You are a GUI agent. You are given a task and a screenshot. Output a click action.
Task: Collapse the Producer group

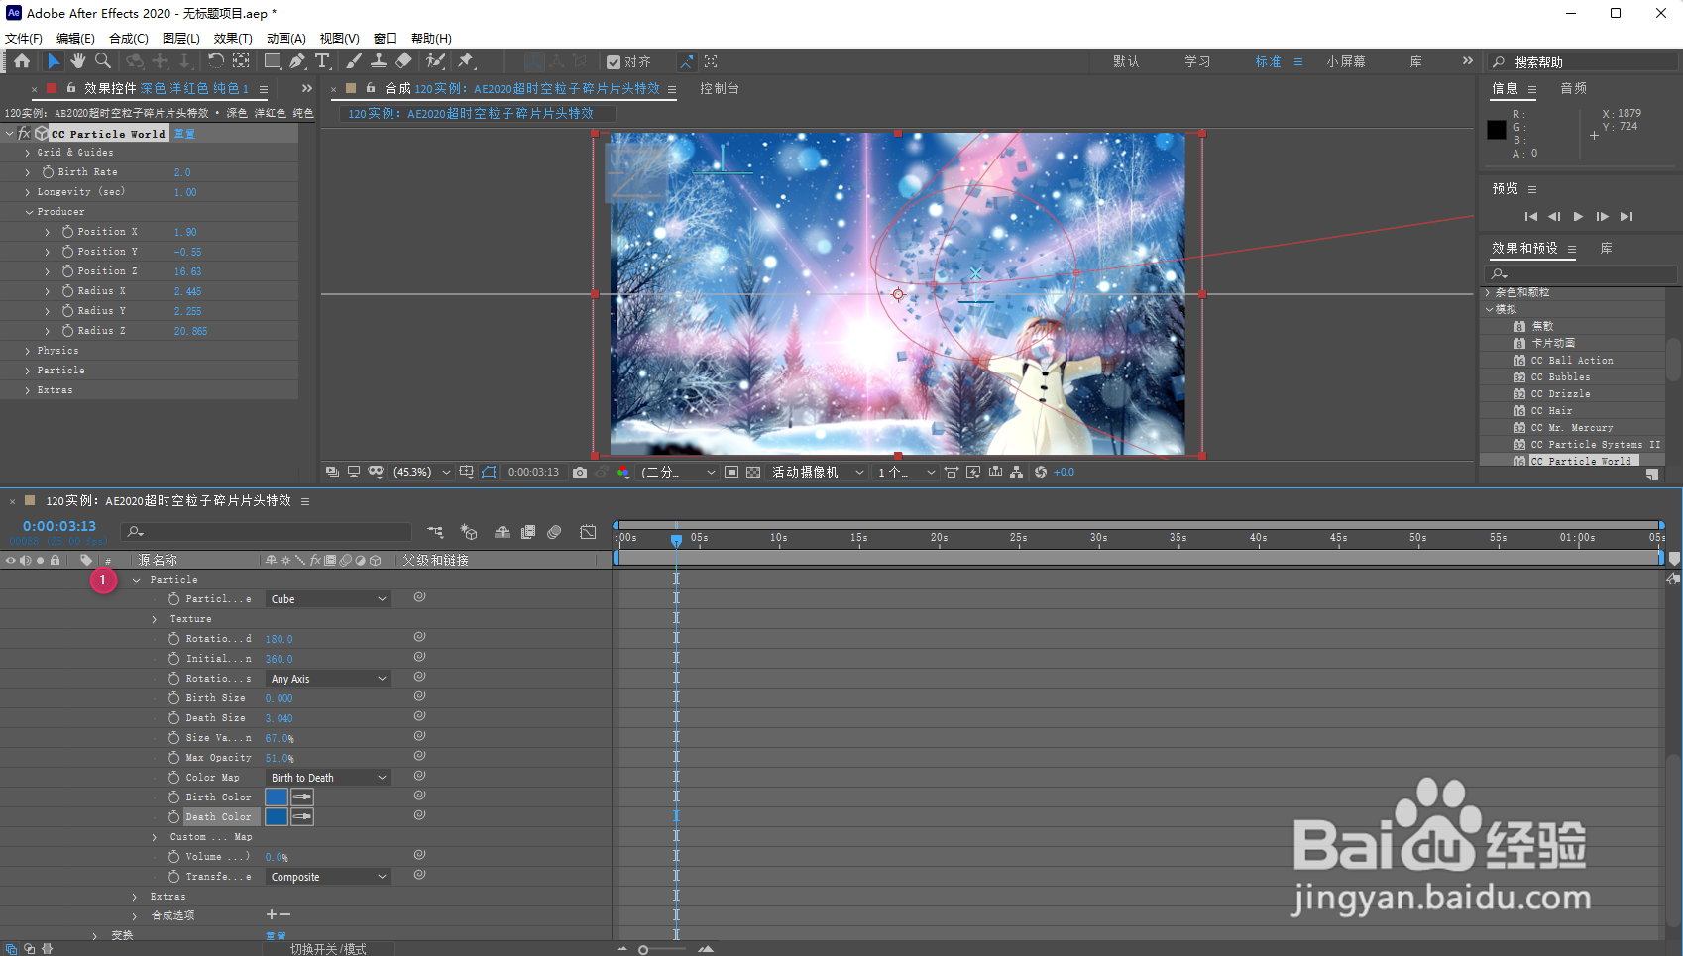click(x=29, y=212)
